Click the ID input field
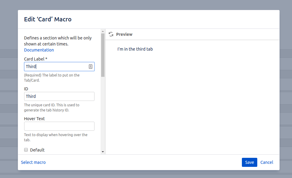The width and height of the screenshot is (292, 178). click(59, 96)
